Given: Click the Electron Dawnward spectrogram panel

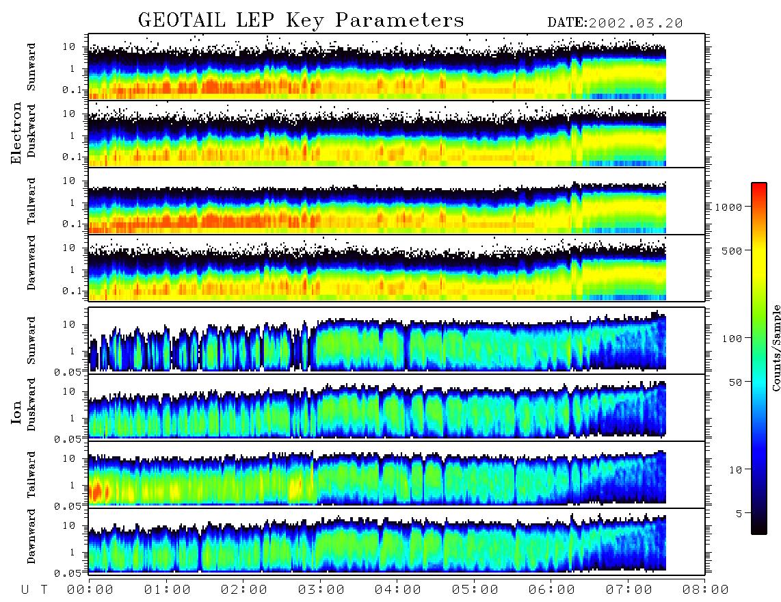Looking at the screenshot, I should click(x=397, y=267).
